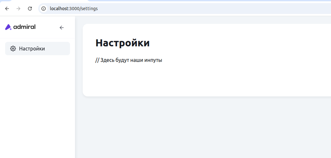Click the gear icon beside Настройки
Image resolution: width=331 pixels, height=158 pixels.
[13, 49]
